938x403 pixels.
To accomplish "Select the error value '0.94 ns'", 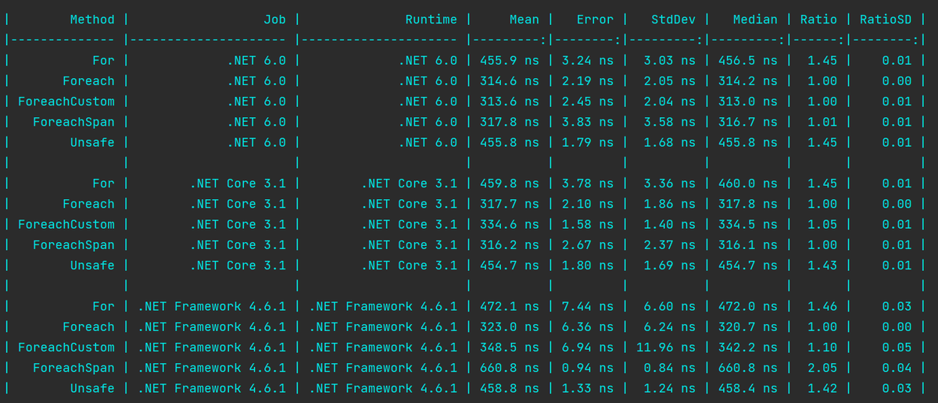I will (x=588, y=368).
